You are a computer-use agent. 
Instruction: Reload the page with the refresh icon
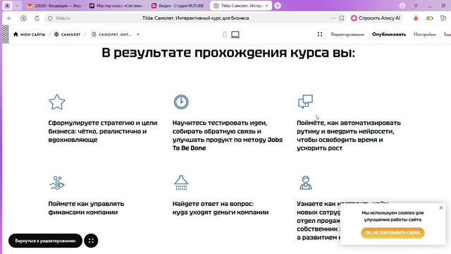tap(37, 18)
